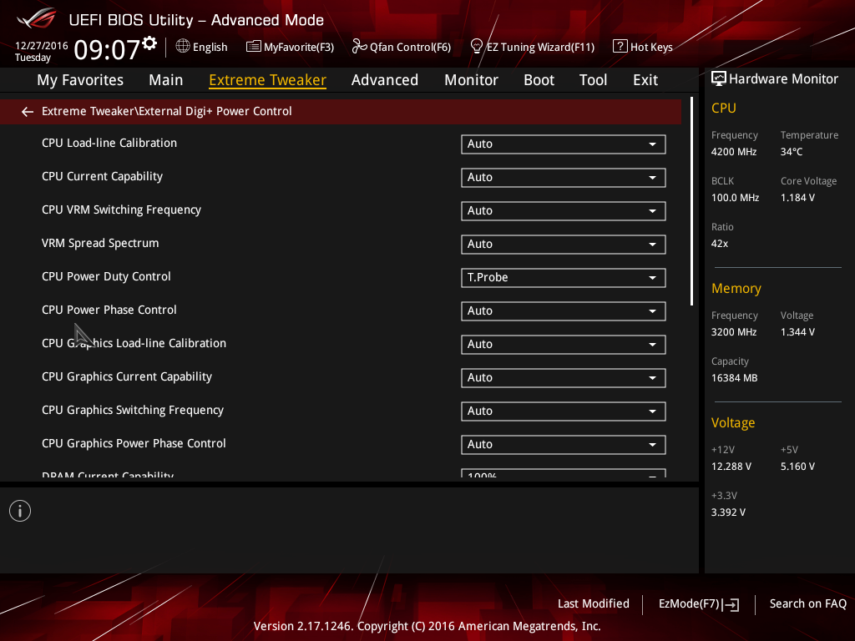The width and height of the screenshot is (855, 641).
Task: Click the Extreme Tweaker breadcrumb path text
Action: [x=166, y=111]
